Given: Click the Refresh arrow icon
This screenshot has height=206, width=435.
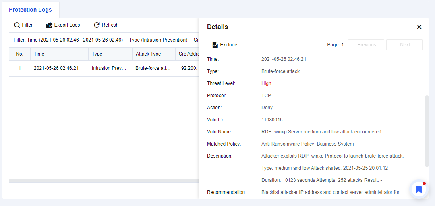Looking at the screenshot, I should pyautogui.click(x=97, y=25).
